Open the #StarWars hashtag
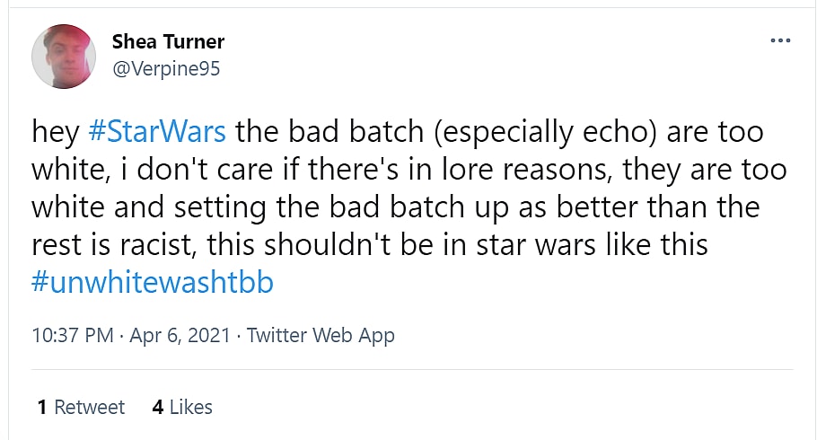Viewport: 817px width, 440px height. [x=157, y=133]
